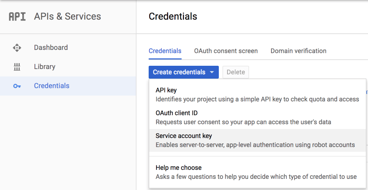
Task: Select OAuth client ID option
Action: (x=176, y=113)
